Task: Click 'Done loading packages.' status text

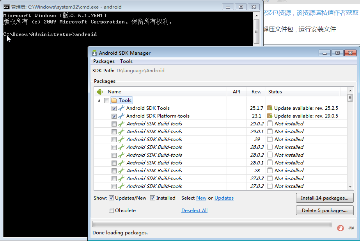Action: (x=120, y=233)
